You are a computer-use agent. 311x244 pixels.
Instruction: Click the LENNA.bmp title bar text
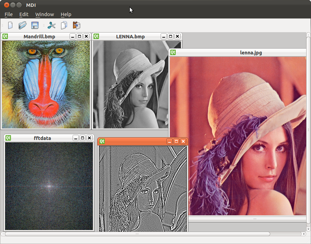point(130,37)
